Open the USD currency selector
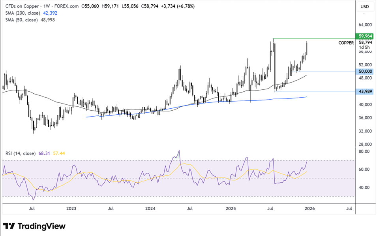The image size is (377, 236). 364,6
